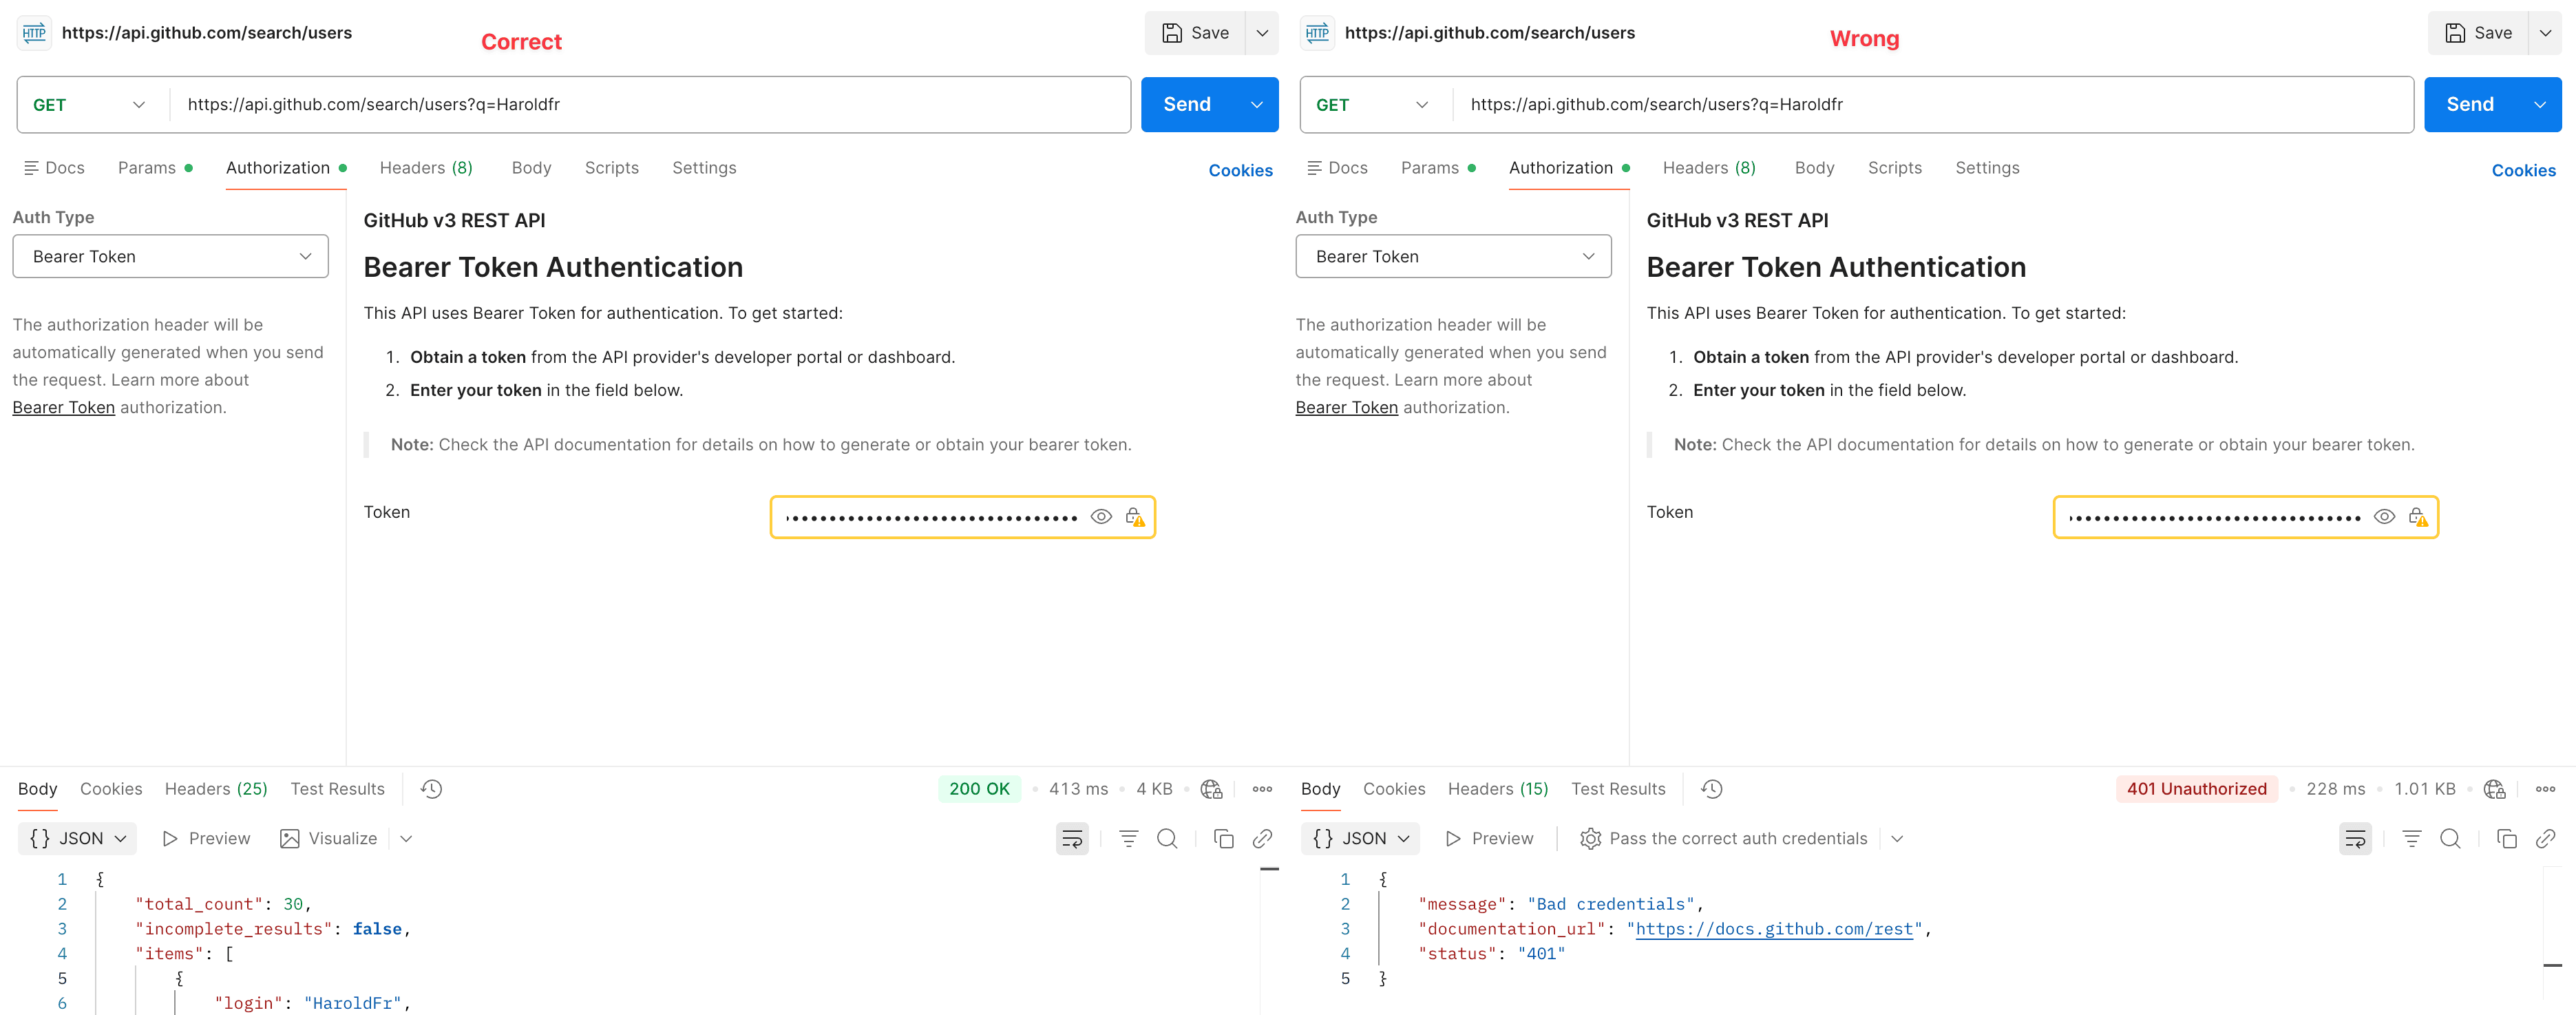Image resolution: width=2576 pixels, height=1015 pixels.
Task: Open the Headers (8) tab in the left panel
Action: [x=426, y=168]
